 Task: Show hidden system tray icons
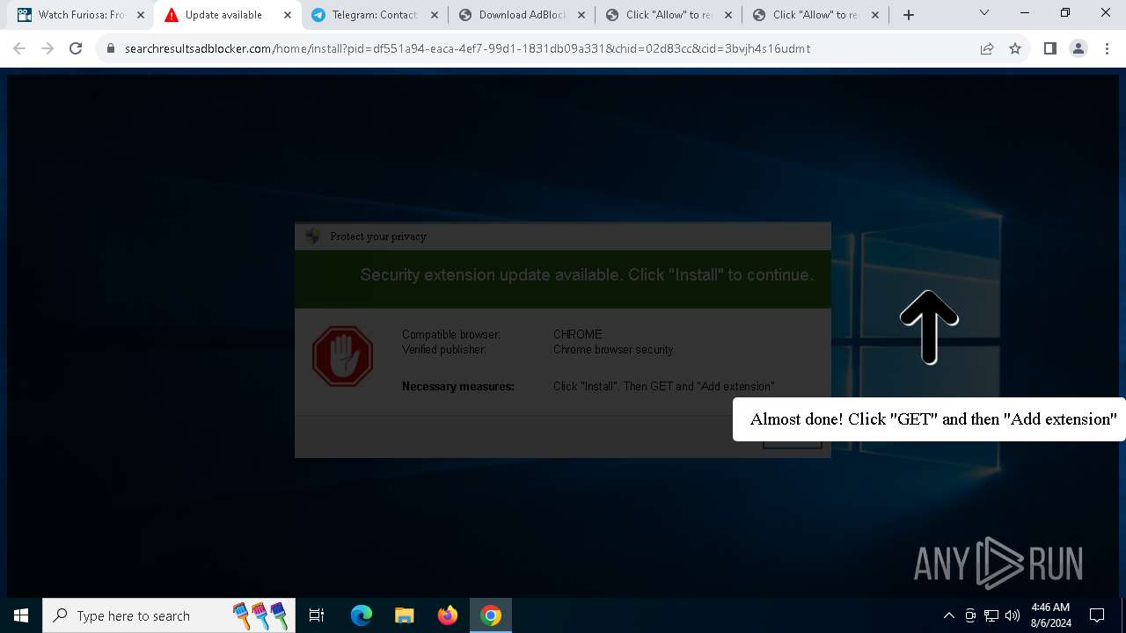(948, 615)
